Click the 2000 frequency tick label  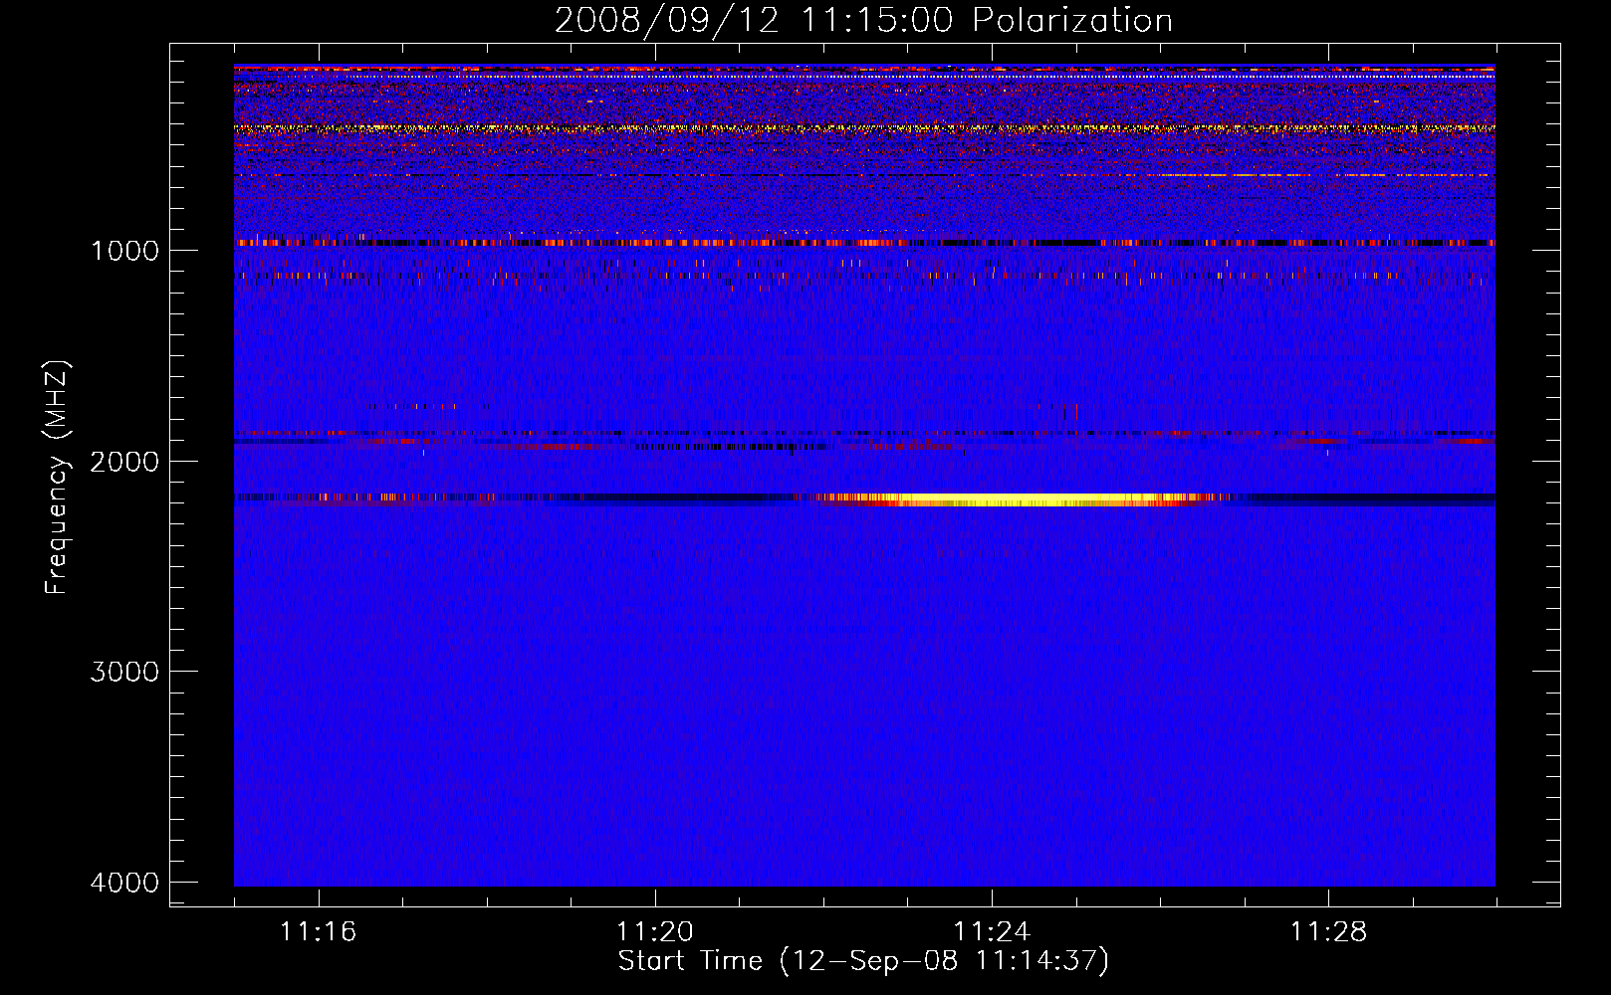pos(124,462)
